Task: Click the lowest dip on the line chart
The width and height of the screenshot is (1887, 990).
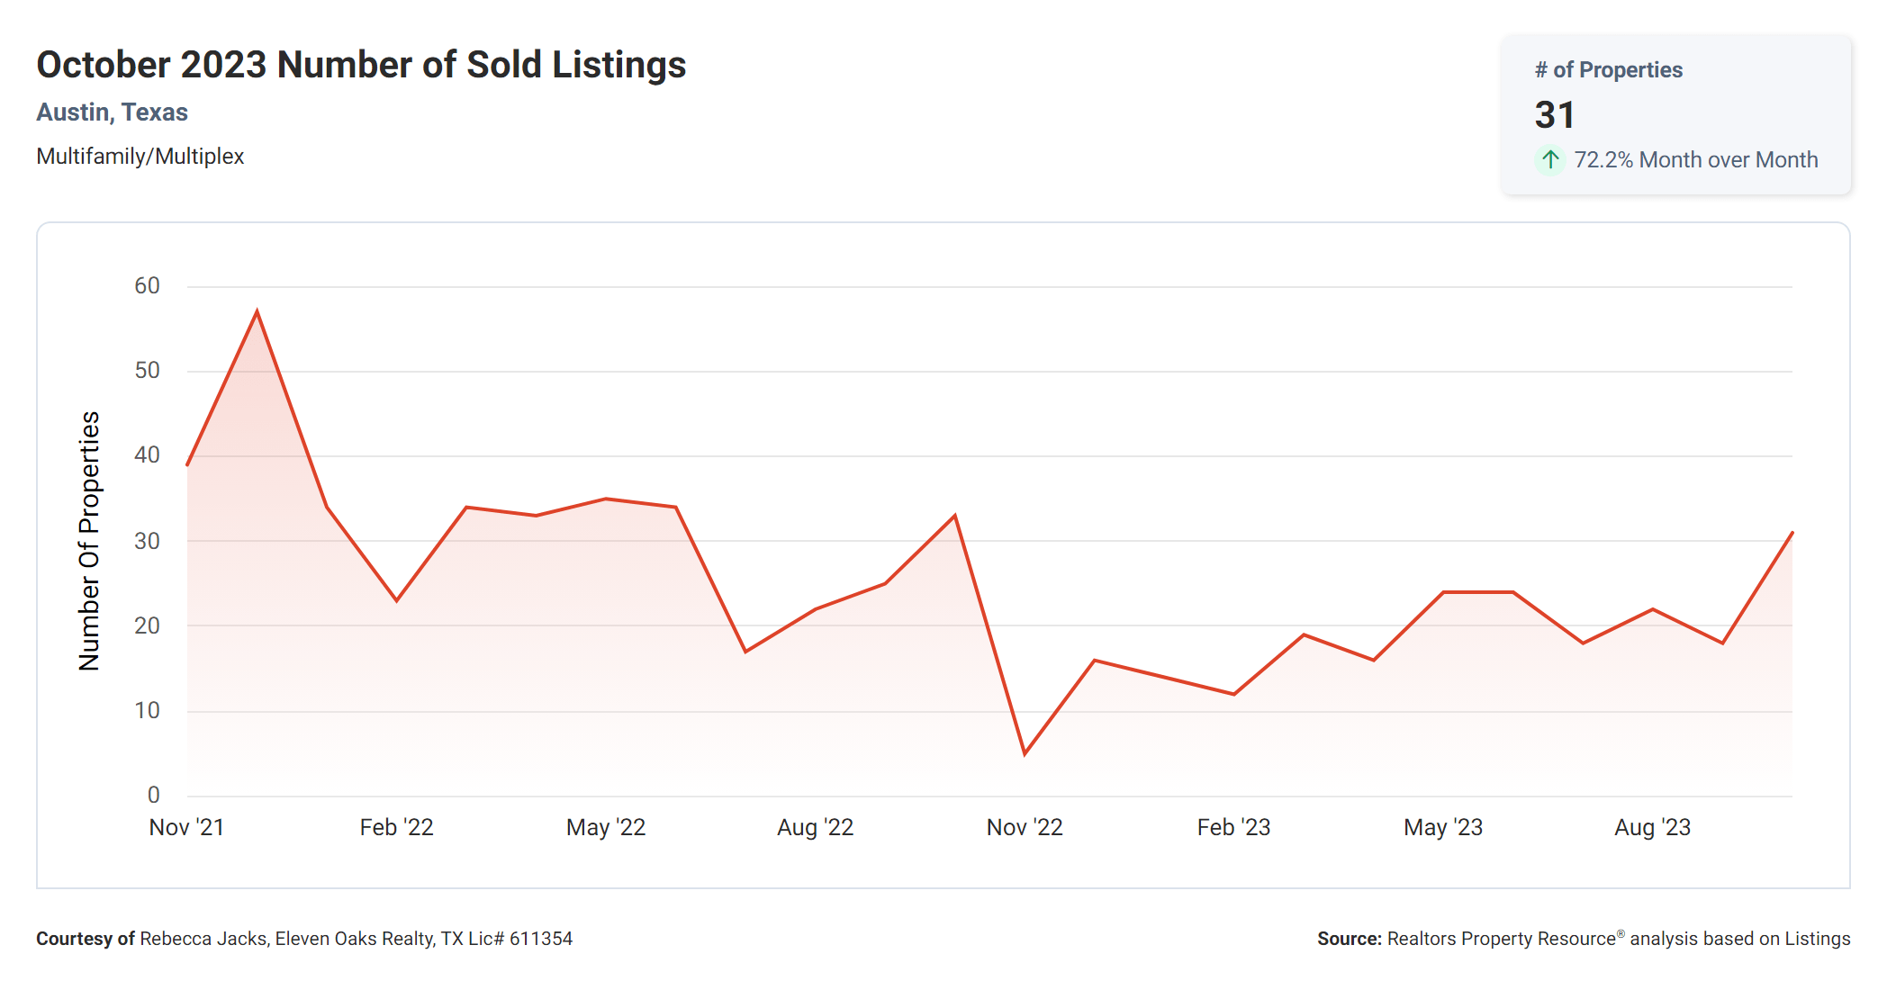Action: 1025,753
